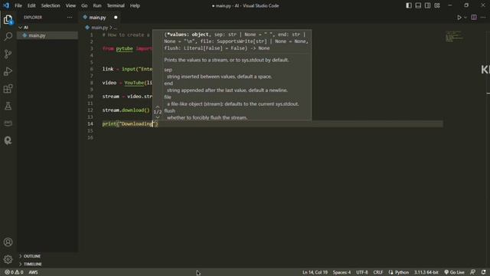This screenshot has width=490, height=276.
Task: Open the Search view
Action: click(8, 37)
